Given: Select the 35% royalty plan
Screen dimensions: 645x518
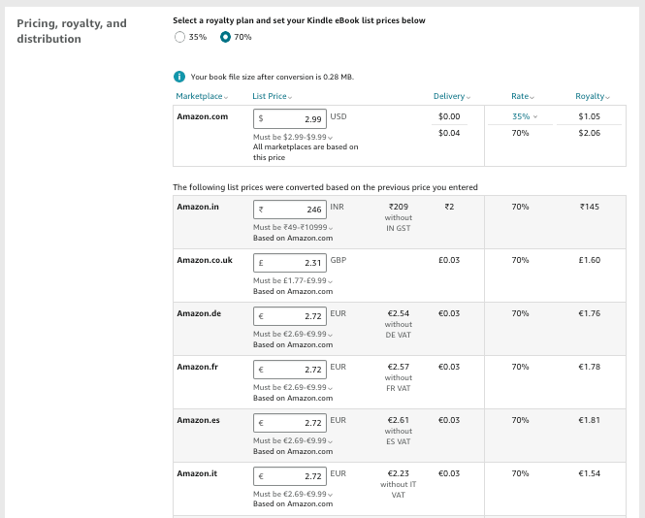Looking at the screenshot, I should pos(179,37).
